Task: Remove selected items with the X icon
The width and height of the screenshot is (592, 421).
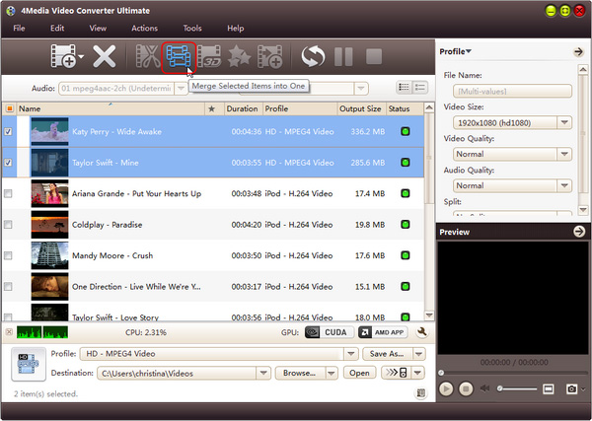Action: [105, 58]
